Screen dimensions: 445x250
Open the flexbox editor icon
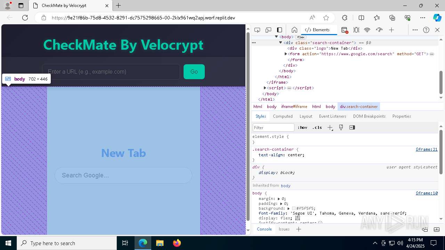point(298,218)
